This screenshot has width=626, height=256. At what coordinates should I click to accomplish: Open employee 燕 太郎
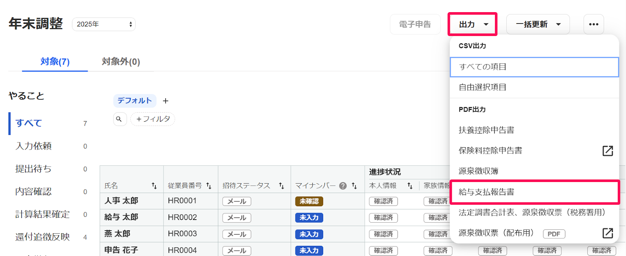[x=117, y=234]
